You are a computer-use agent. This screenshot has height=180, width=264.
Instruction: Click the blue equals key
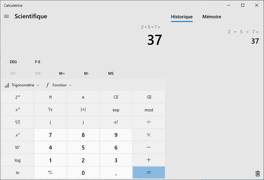click(149, 172)
